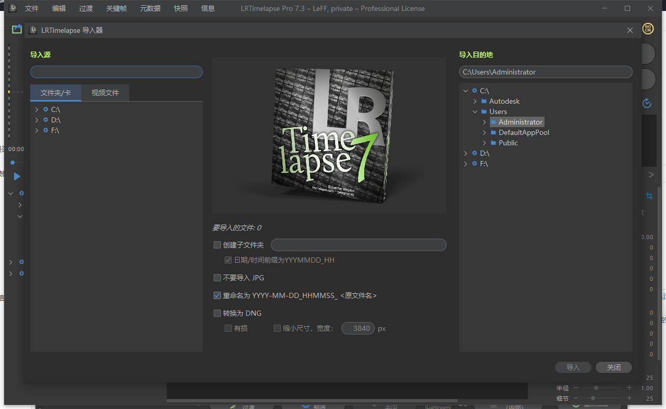Switch to the 视频文件 tab
This screenshot has height=409, width=666.
(105, 93)
